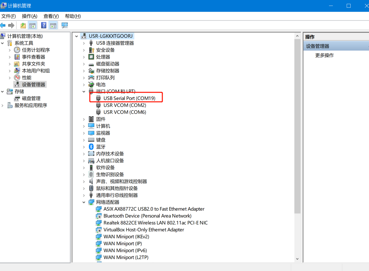Open the 查看(V) menu
This screenshot has width=369, height=271.
pyautogui.click(x=51, y=16)
